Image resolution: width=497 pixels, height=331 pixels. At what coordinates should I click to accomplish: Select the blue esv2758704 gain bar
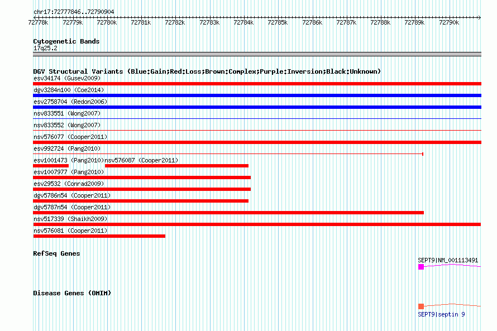(x=257, y=107)
